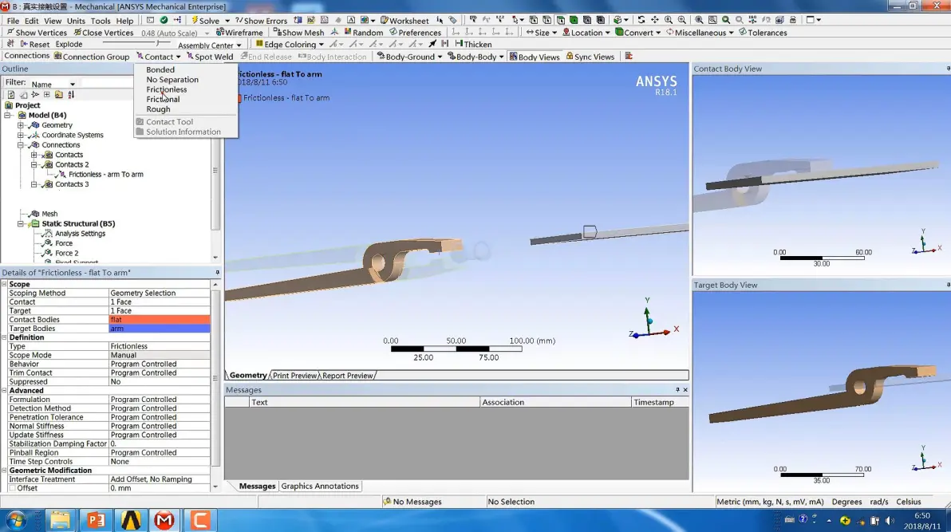Click the Windows Start button
The height and width of the screenshot is (532, 951).
pos(17,520)
